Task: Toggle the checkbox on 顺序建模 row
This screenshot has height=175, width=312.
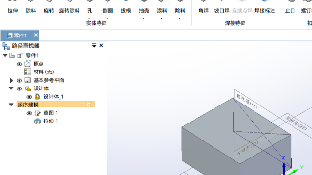Action: (x=89, y=104)
